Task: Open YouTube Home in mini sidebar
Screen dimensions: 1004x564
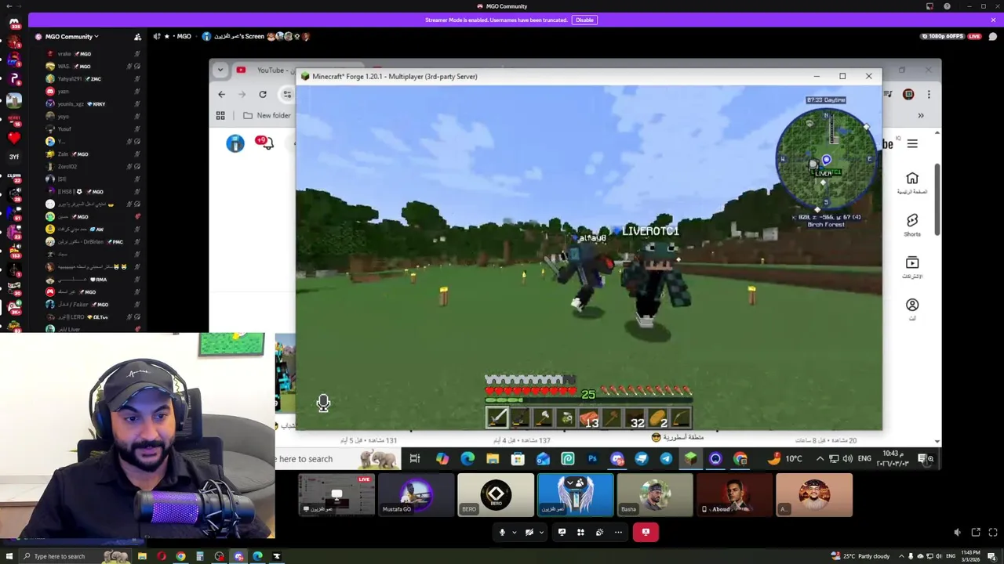Action: click(912, 183)
